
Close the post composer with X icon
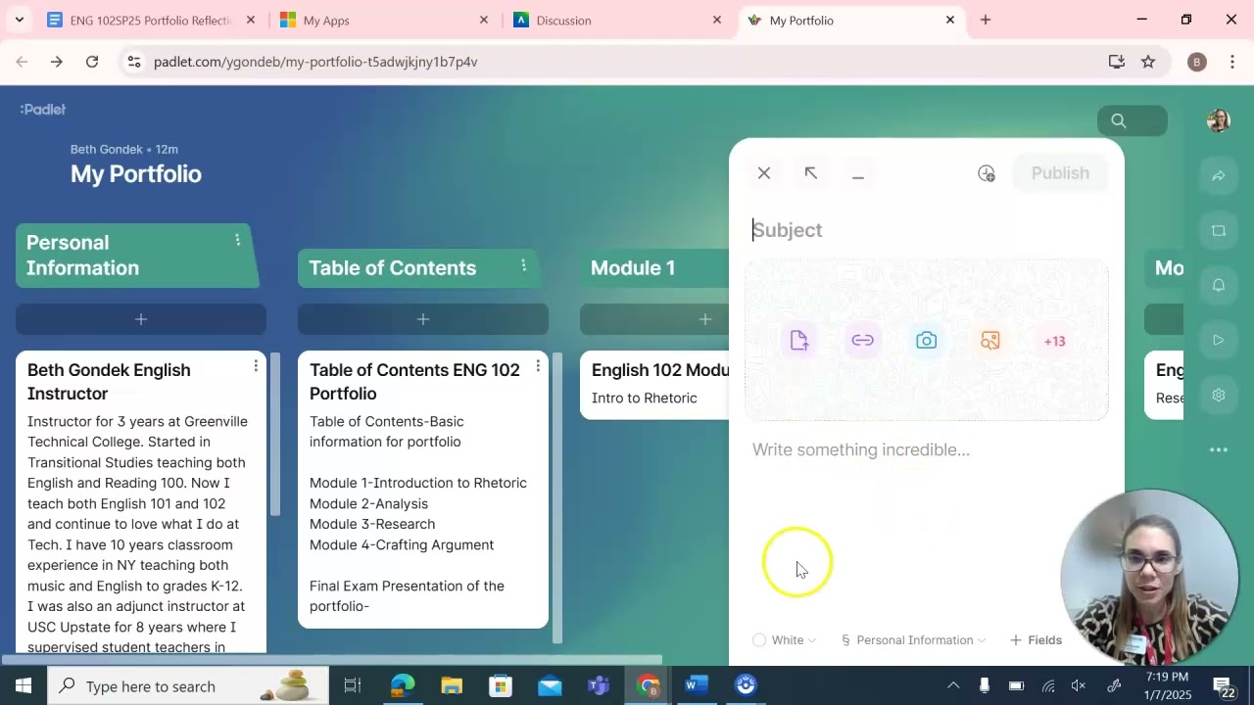pos(764,173)
